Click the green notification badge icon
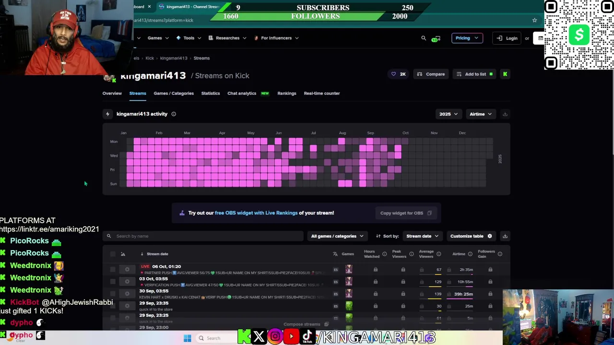This screenshot has height=345, width=614. pos(435,38)
